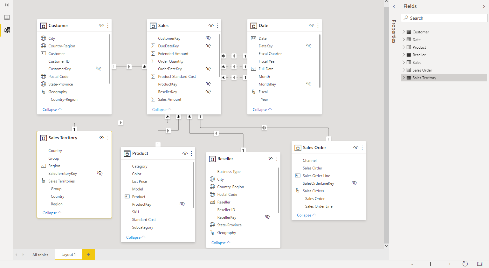The image size is (489, 268).
Task: Toggle visibility of the Customer table
Action: pyautogui.click(x=101, y=25)
